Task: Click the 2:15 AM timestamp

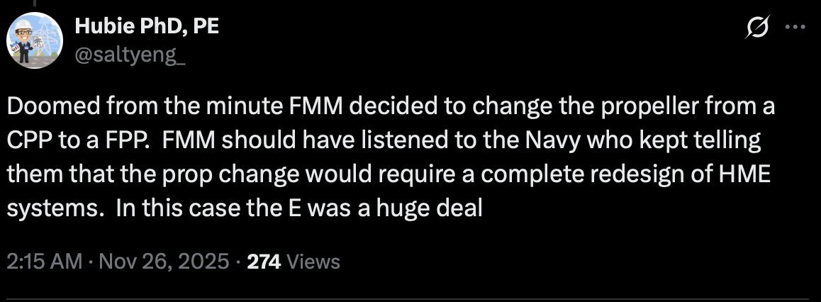Action: coord(44,262)
